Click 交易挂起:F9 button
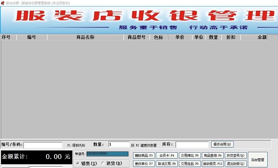Screen dimensions: 278x168 coord(190,164)
